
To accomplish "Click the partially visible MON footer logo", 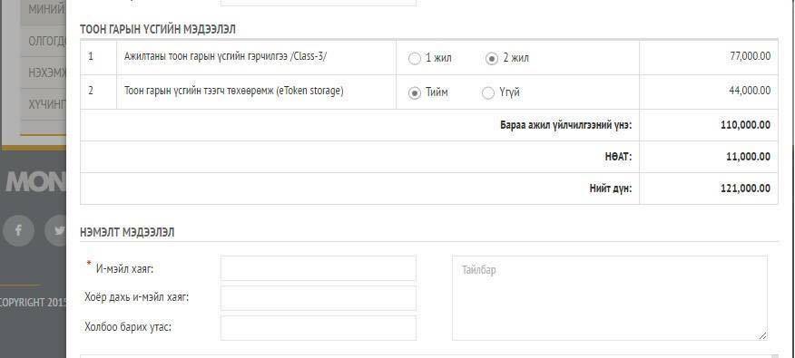I will point(35,181).
